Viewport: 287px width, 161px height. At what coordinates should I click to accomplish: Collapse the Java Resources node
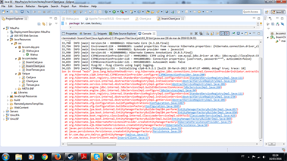click(8, 40)
